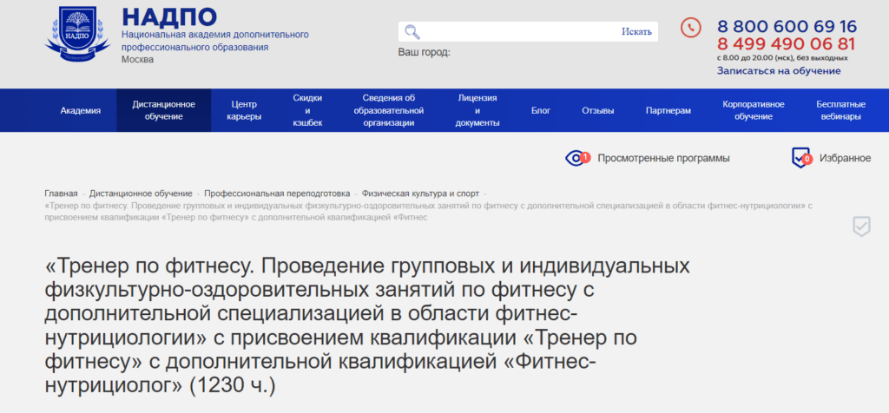Click the Главная breadcrumb link
The width and height of the screenshot is (889, 413).
(61, 193)
